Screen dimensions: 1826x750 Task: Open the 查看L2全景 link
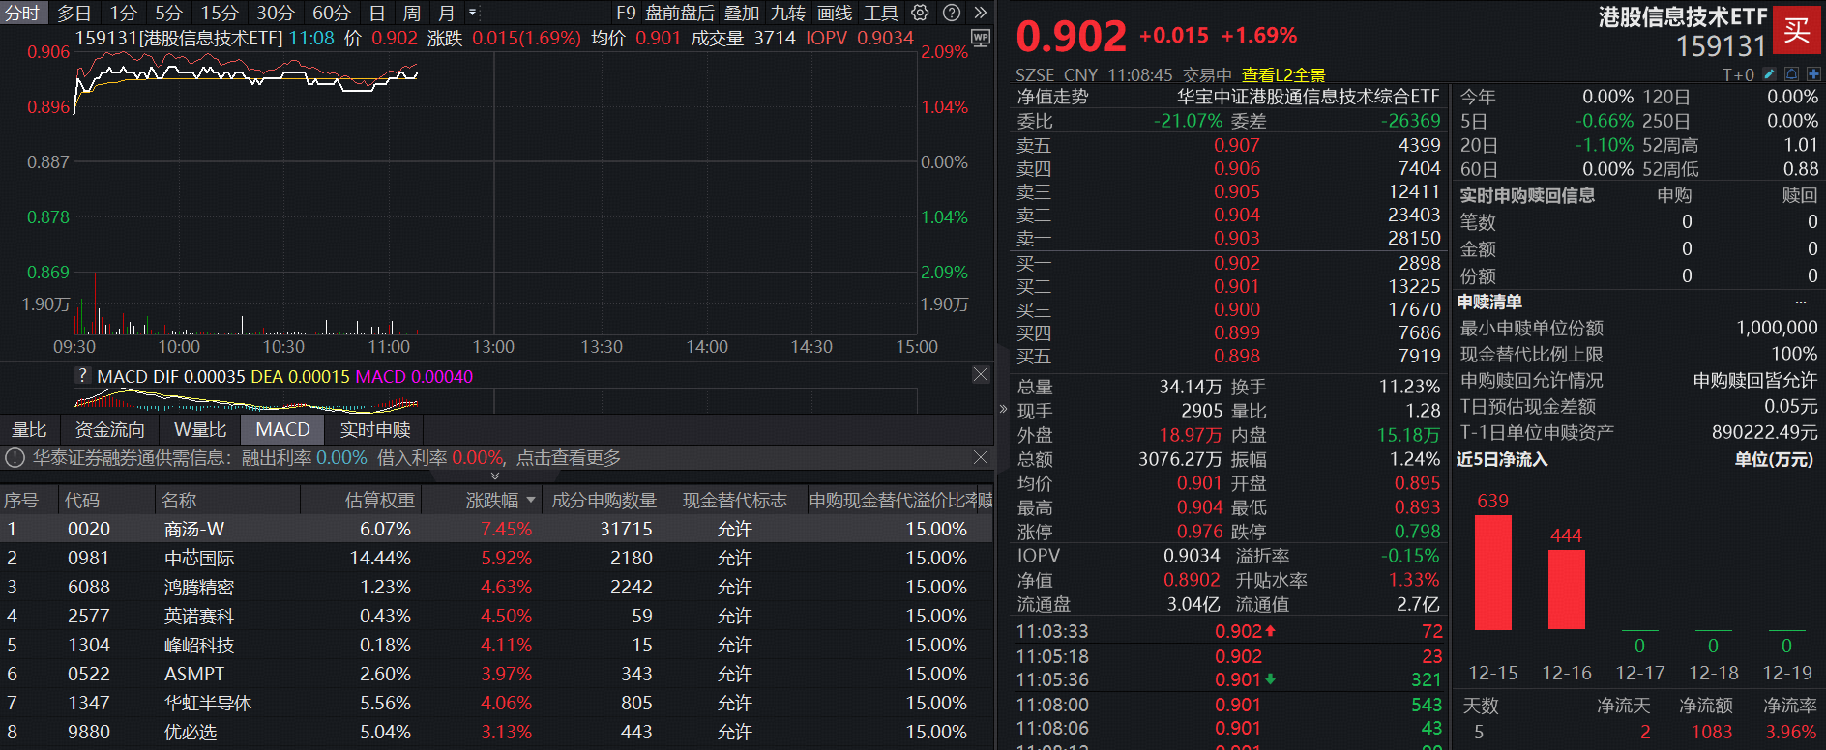click(x=1283, y=74)
